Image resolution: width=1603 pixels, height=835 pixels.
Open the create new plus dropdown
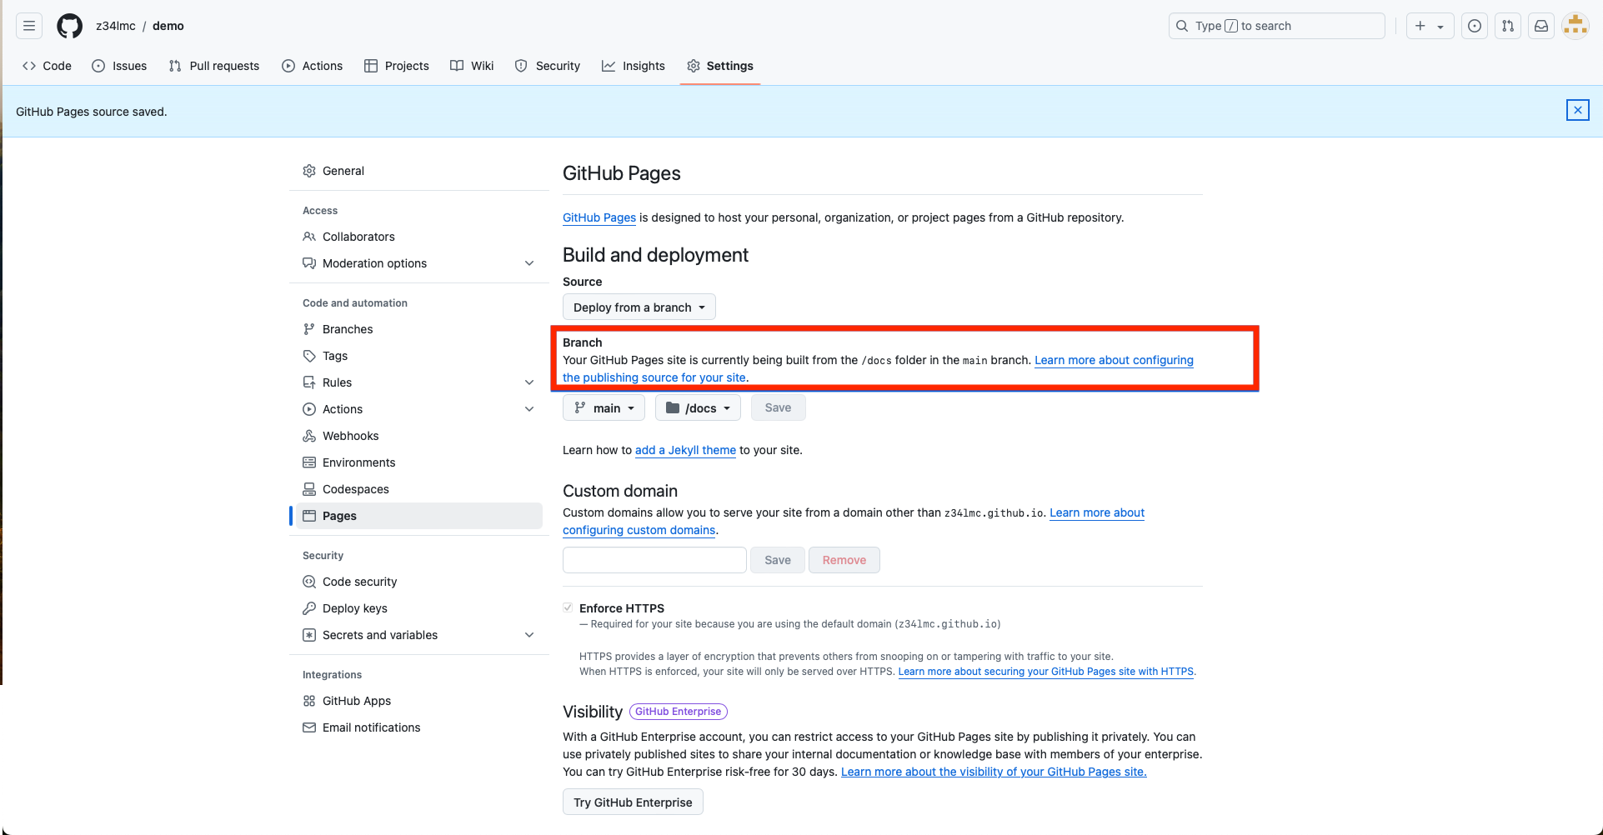pyautogui.click(x=1429, y=26)
